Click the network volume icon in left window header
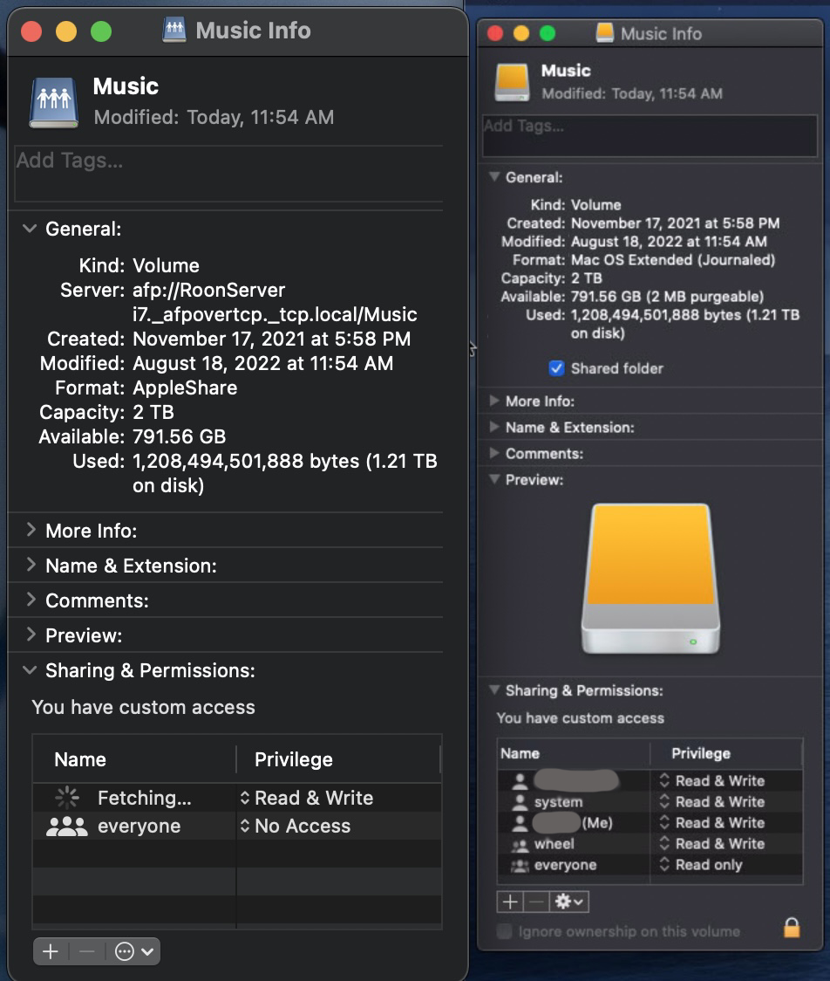The width and height of the screenshot is (830, 981). 54,103
